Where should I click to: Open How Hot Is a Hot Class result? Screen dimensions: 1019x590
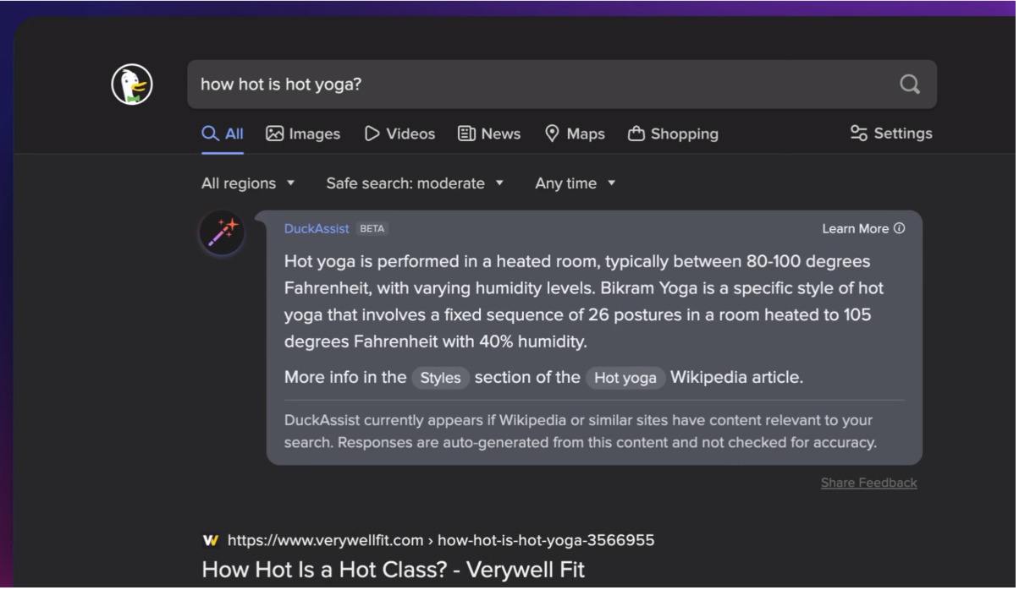coord(393,570)
